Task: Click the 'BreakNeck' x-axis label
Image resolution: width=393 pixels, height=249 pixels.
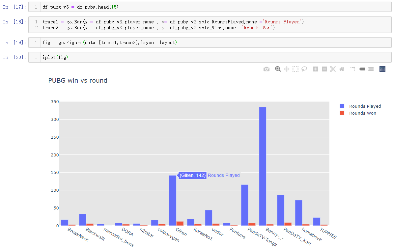Action: point(78,235)
